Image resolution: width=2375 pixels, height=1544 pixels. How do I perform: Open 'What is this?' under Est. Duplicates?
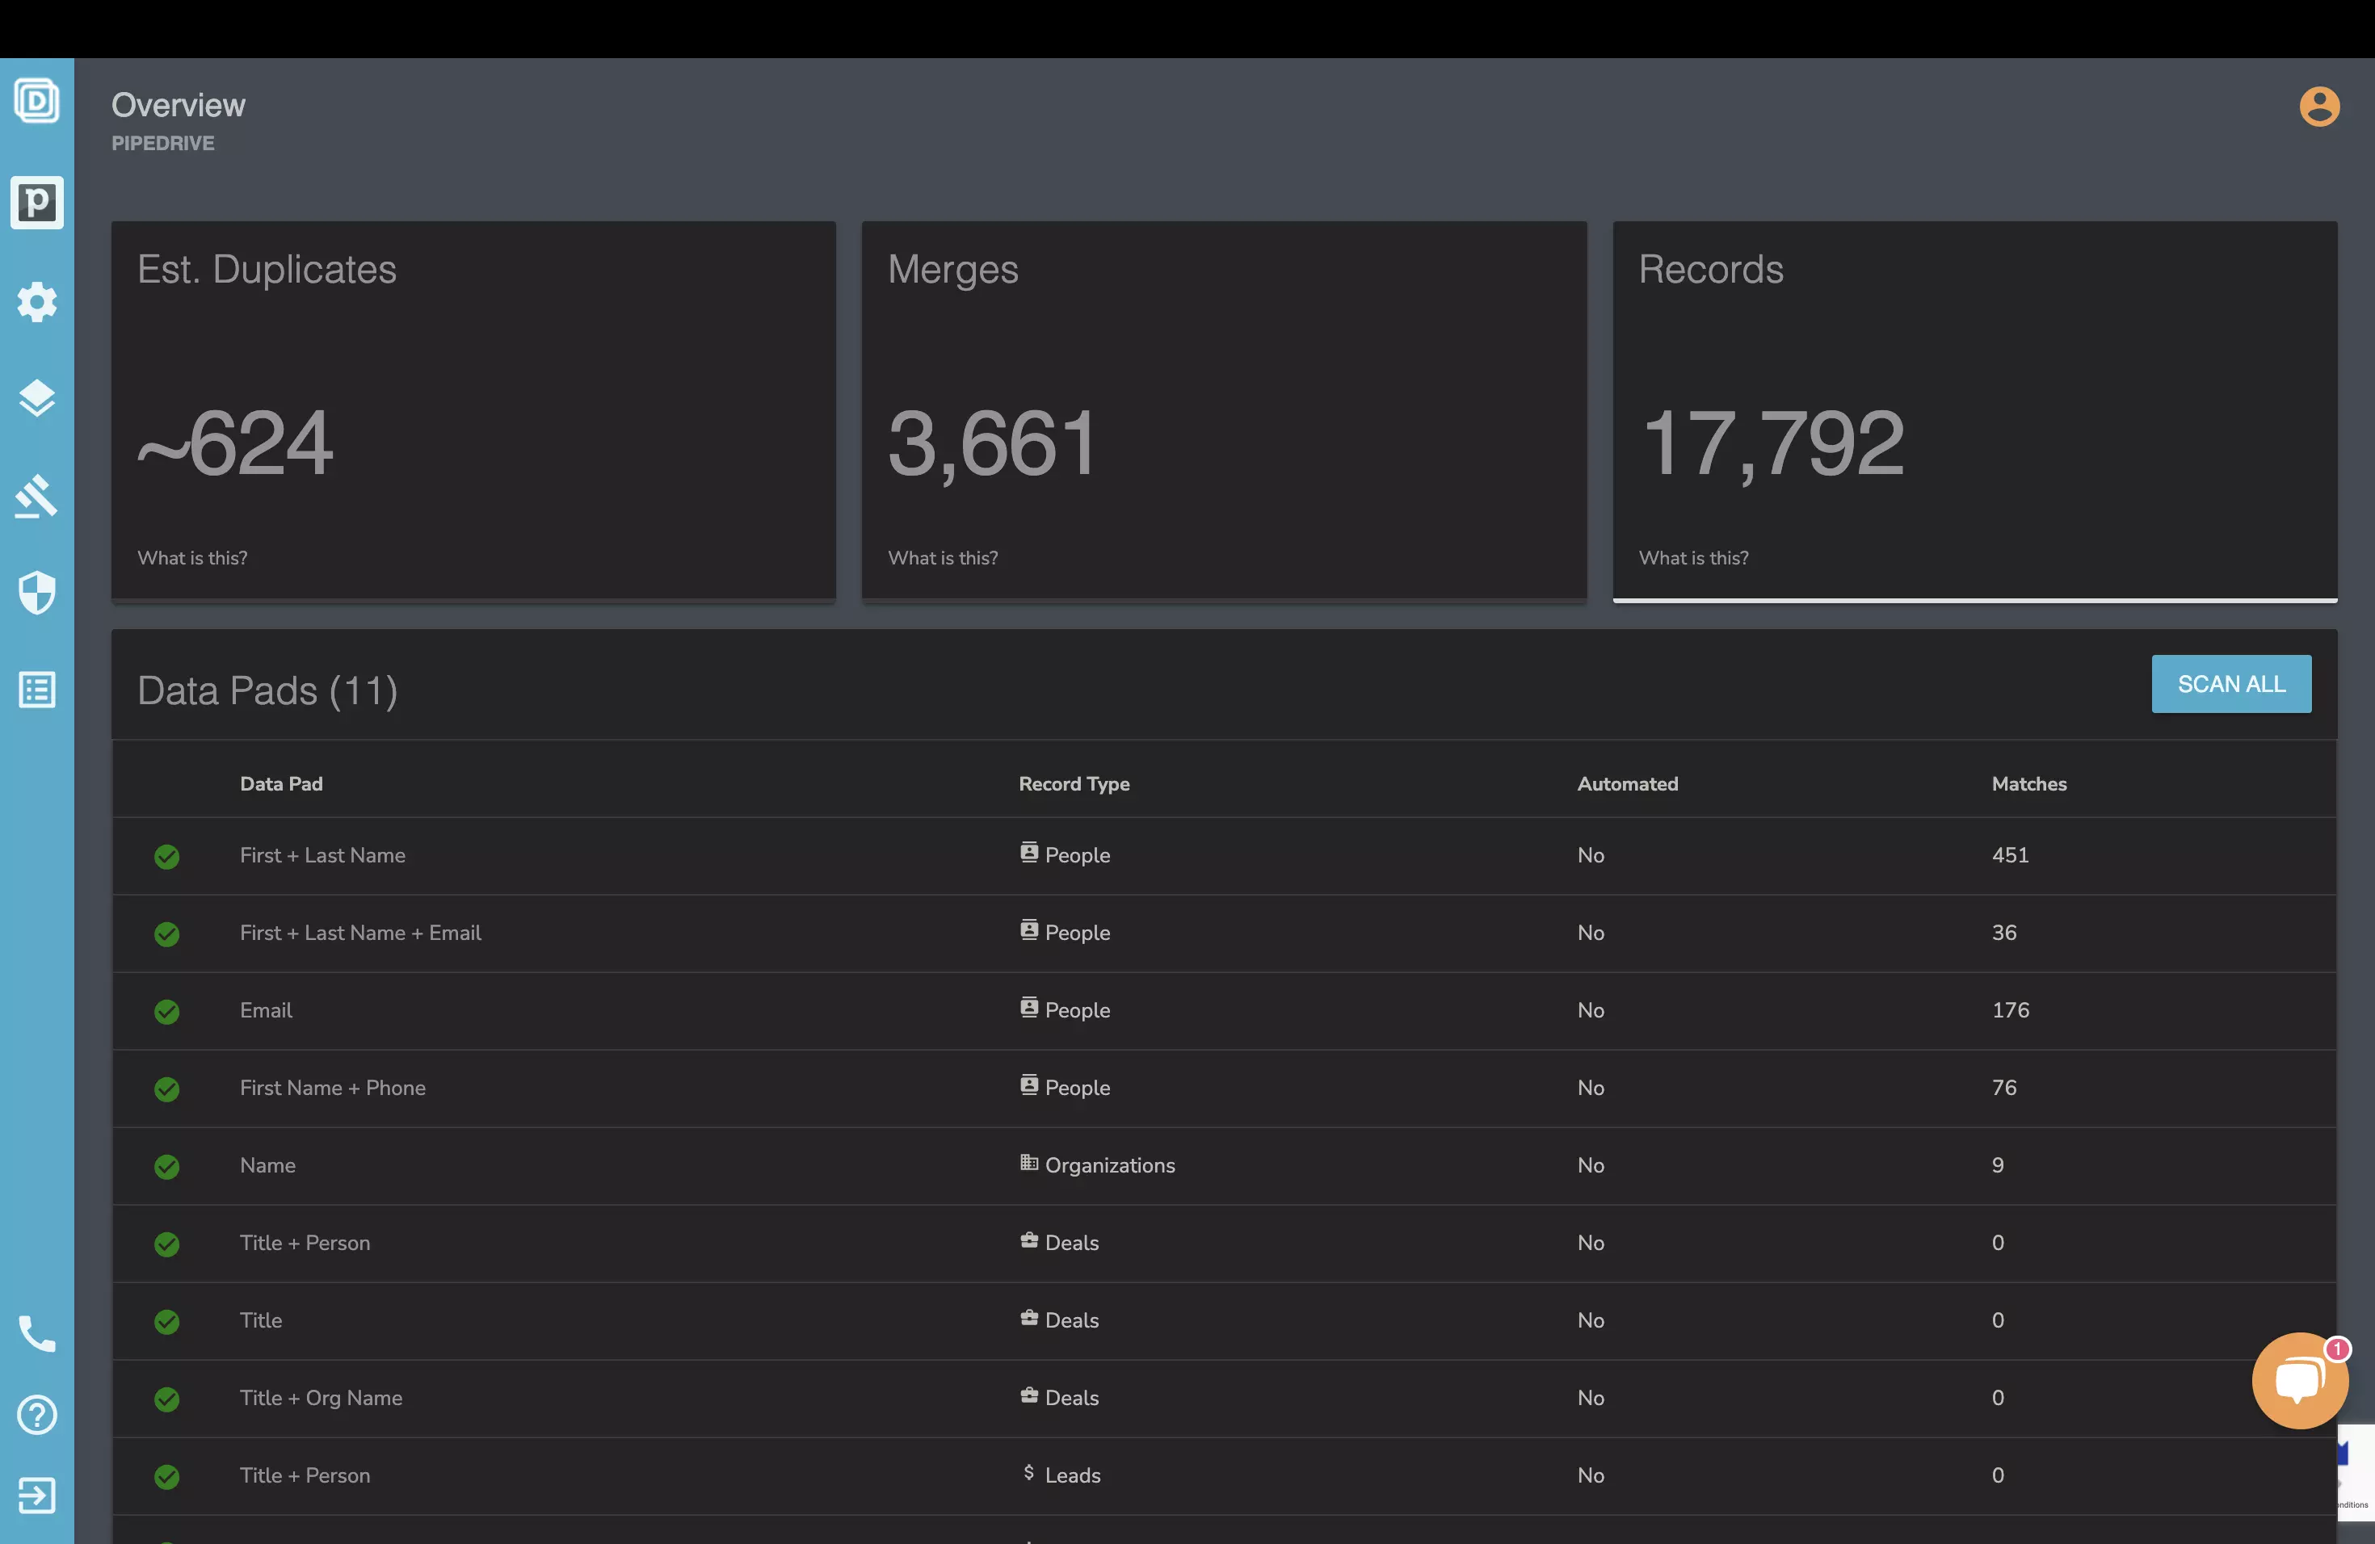[x=192, y=557]
